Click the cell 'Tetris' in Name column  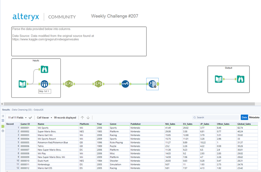point(58,146)
